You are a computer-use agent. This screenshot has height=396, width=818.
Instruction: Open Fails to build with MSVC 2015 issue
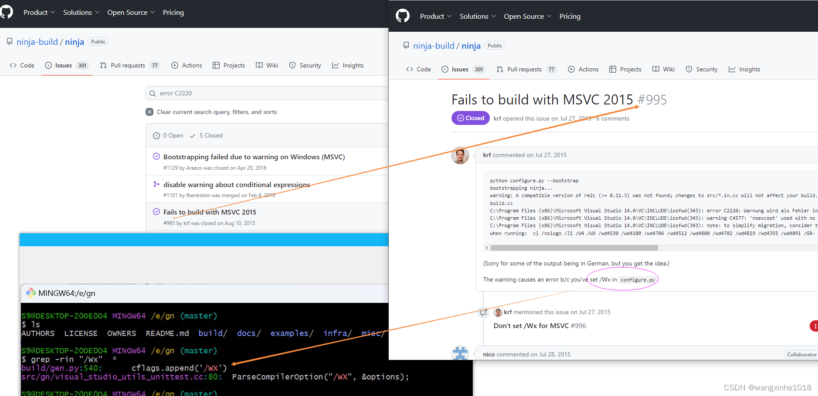click(210, 212)
